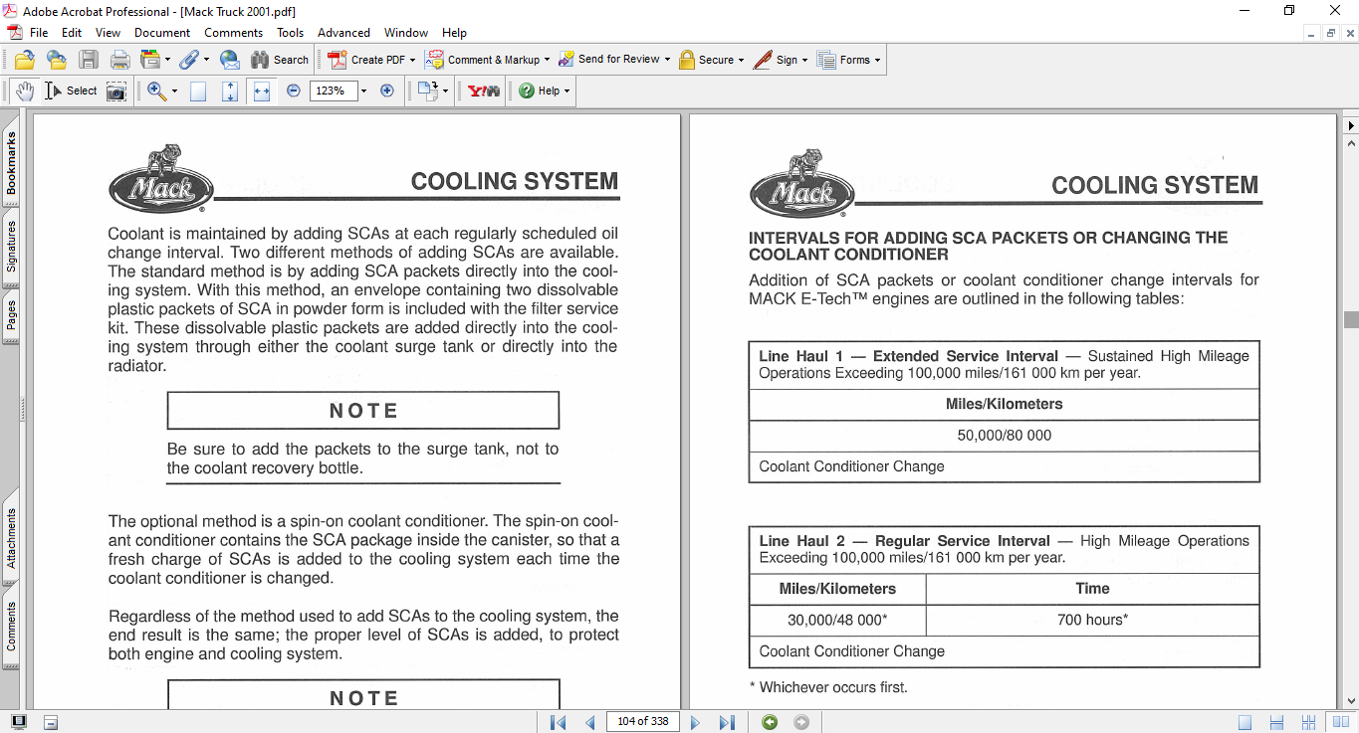Click the green Previous View arrow
Viewport: 1359px width, 733px height.
coord(770,722)
